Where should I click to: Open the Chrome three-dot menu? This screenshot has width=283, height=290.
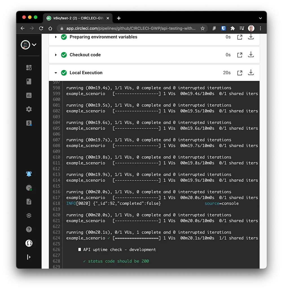(x=260, y=28)
